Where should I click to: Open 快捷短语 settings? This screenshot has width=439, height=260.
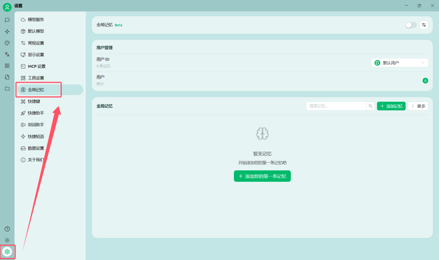50,137
